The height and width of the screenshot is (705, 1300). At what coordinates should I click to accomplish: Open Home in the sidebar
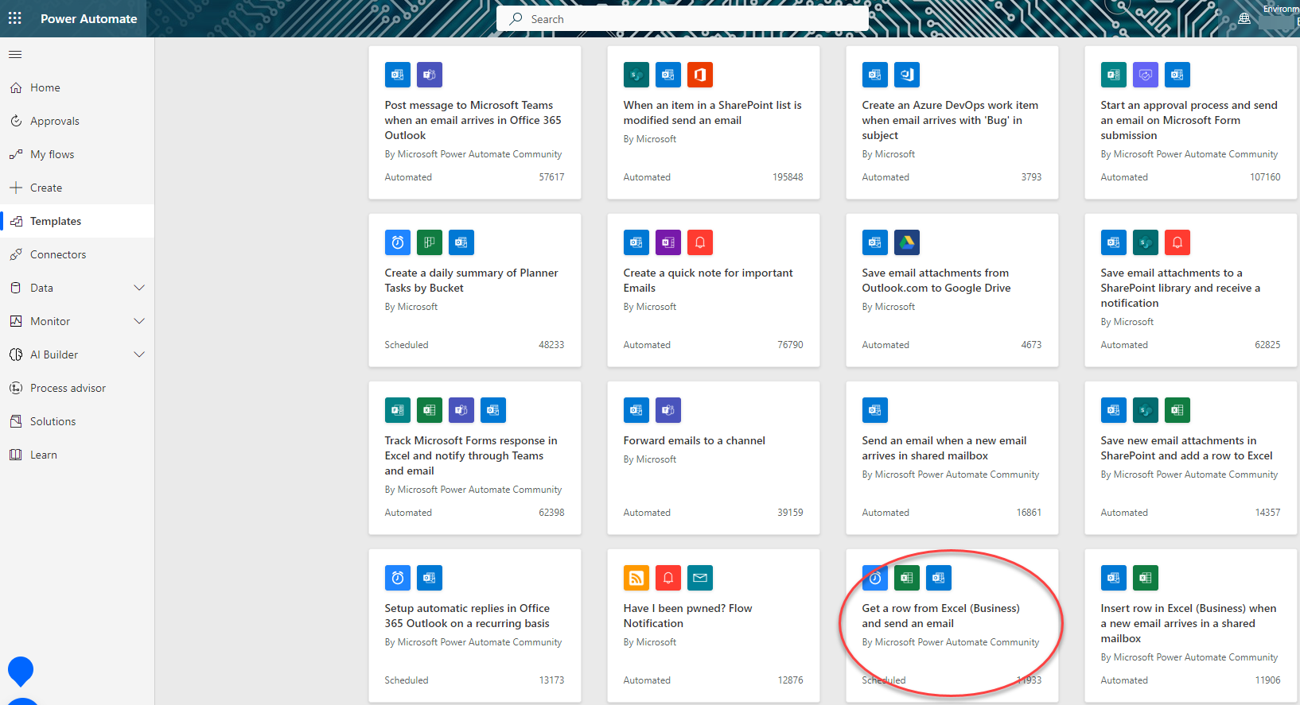coord(77,88)
